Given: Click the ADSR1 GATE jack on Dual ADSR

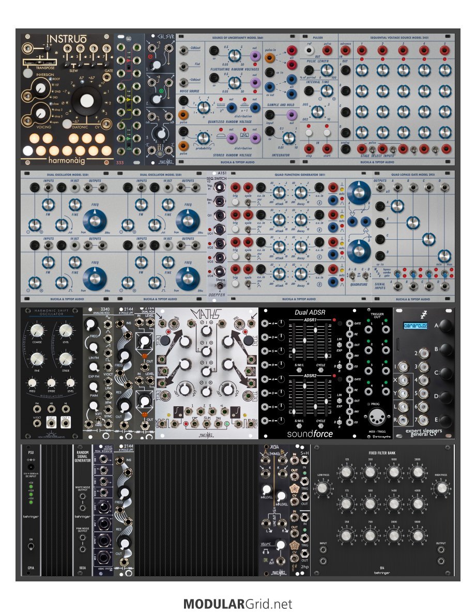Looking at the screenshot, I should [349, 323].
